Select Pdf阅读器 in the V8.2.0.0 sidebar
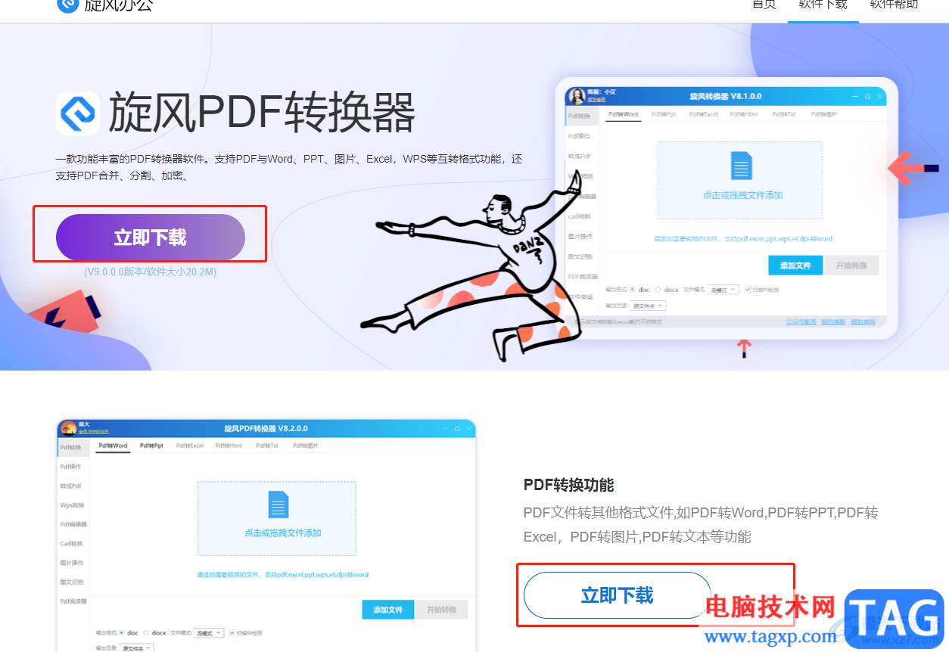The image size is (949, 652). [x=73, y=601]
